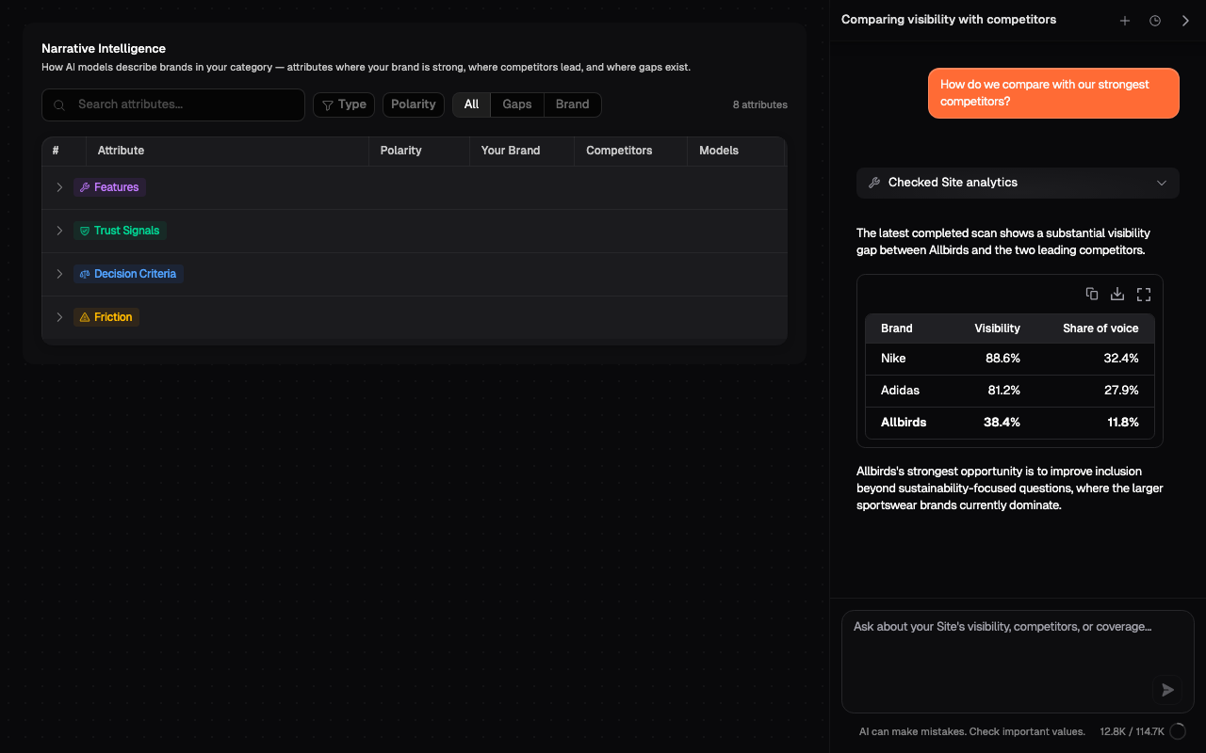
Task: Click the Brand header in chat table
Action: (x=896, y=328)
